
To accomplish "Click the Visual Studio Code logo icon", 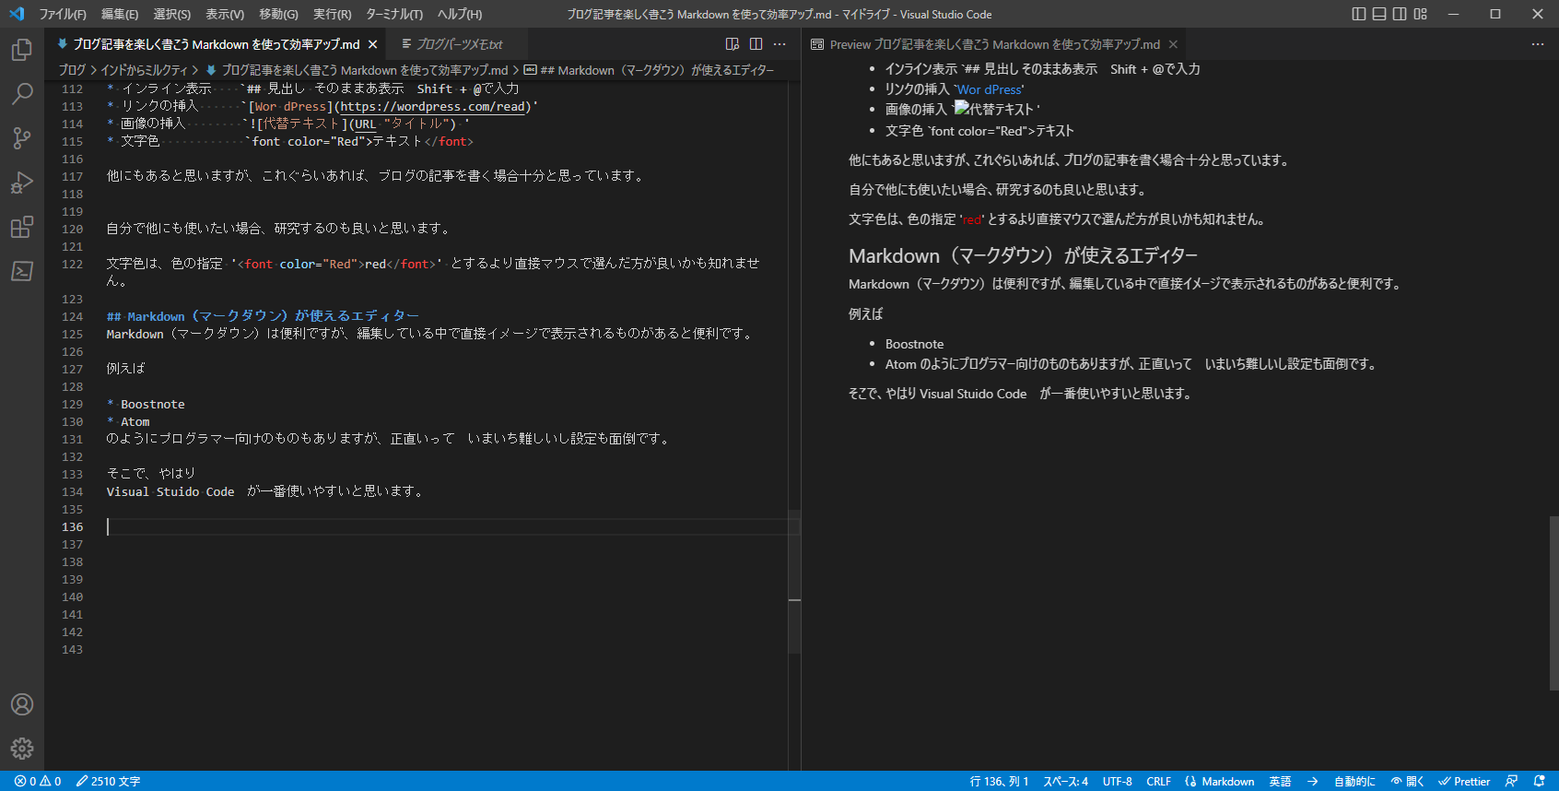I will 16,14.
